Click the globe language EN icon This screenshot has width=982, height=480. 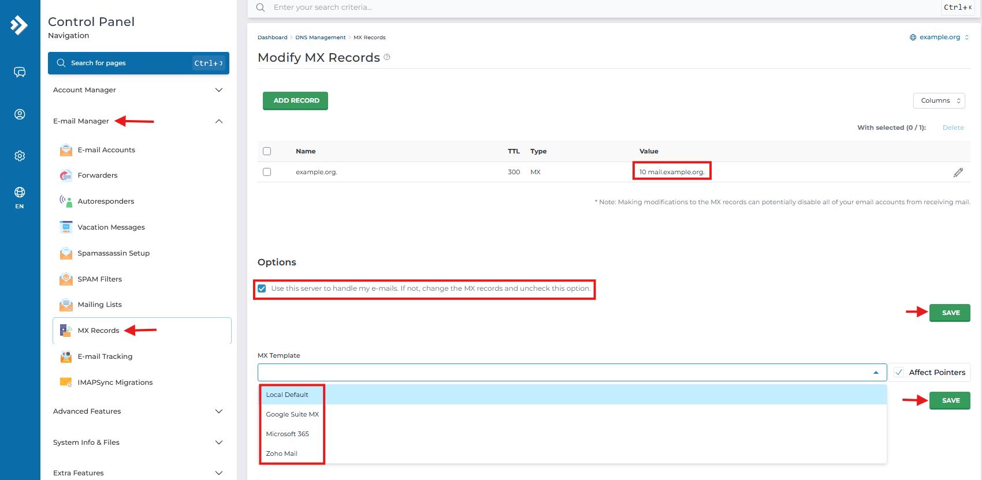(20, 197)
